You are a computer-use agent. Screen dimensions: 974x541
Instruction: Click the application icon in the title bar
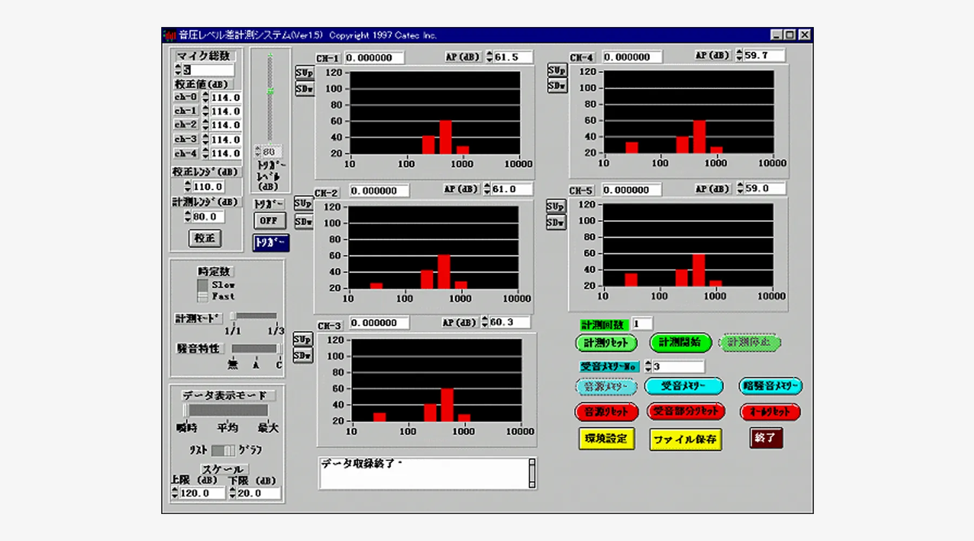click(x=170, y=36)
